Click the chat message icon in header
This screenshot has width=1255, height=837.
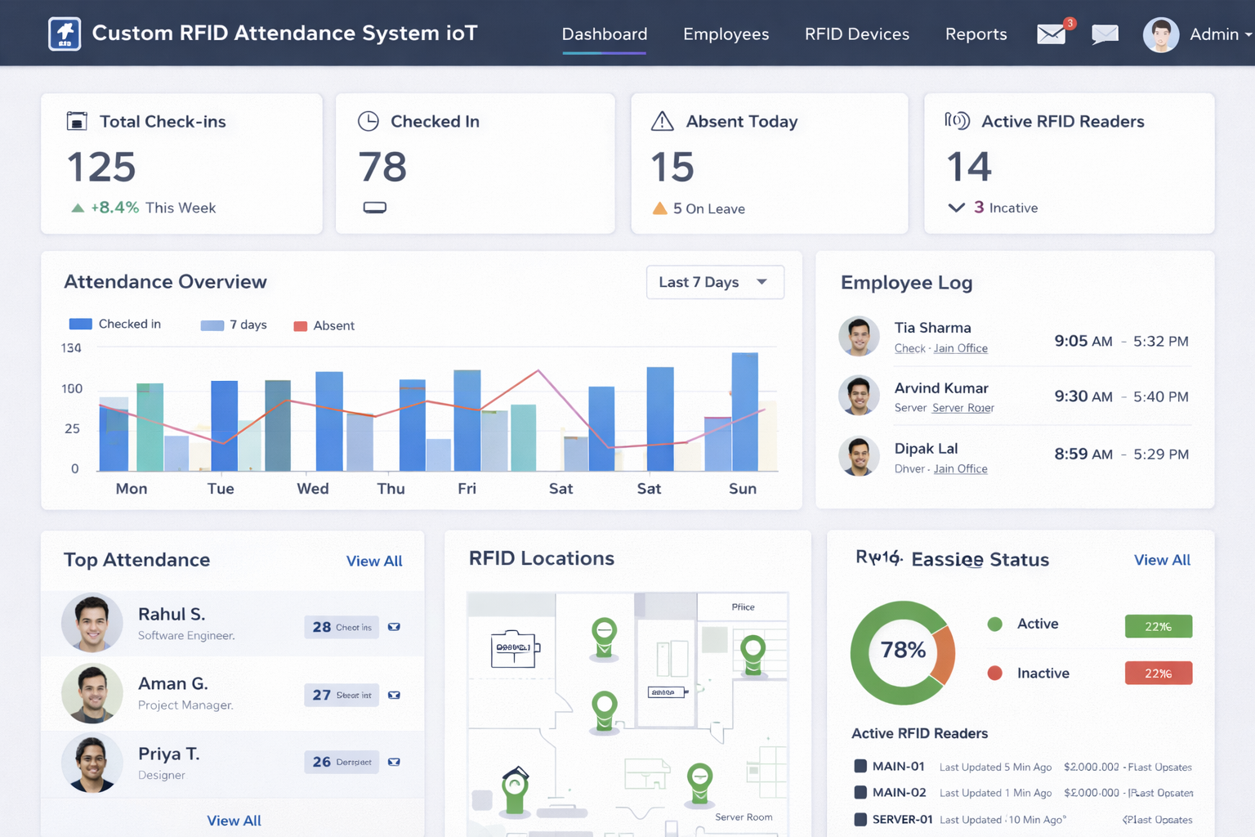[x=1105, y=34]
